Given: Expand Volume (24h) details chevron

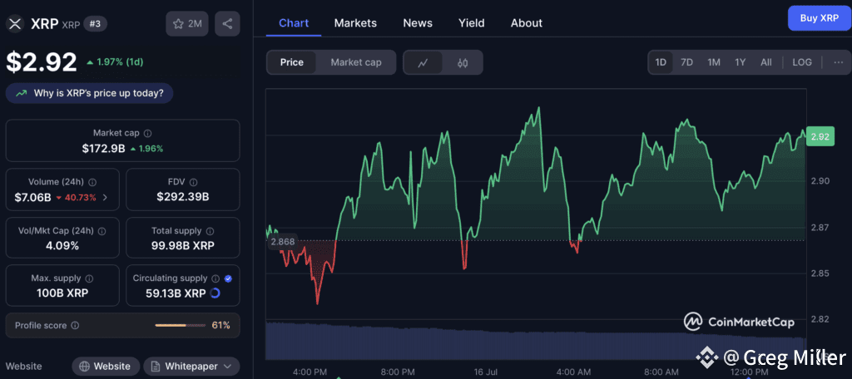Looking at the screenshot, I should click(x=105, y=198).
